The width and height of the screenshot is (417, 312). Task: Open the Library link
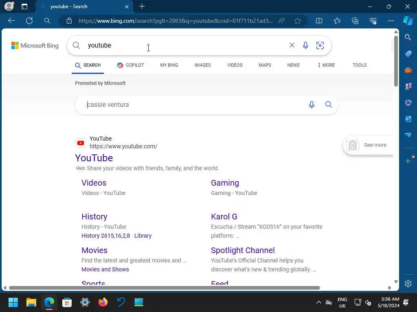click(143, 236)
